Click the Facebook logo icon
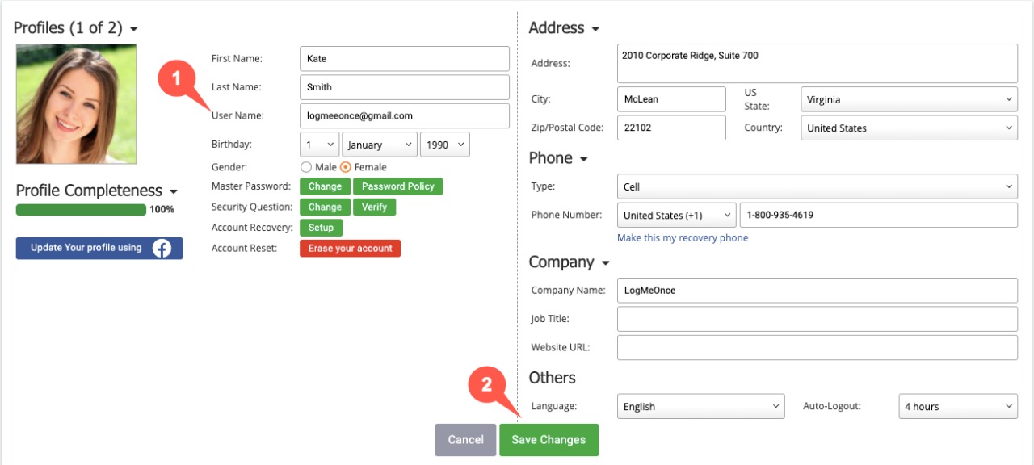 162,249
